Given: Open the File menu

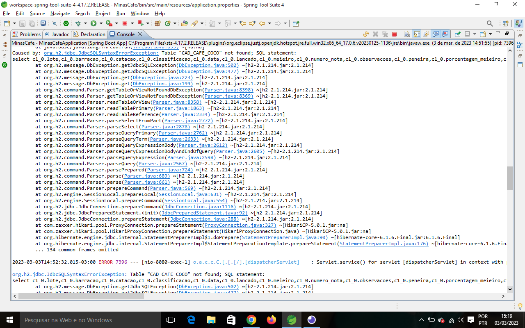Looking at the screenshot, I should pyautogui.click(x=7, y=14).
